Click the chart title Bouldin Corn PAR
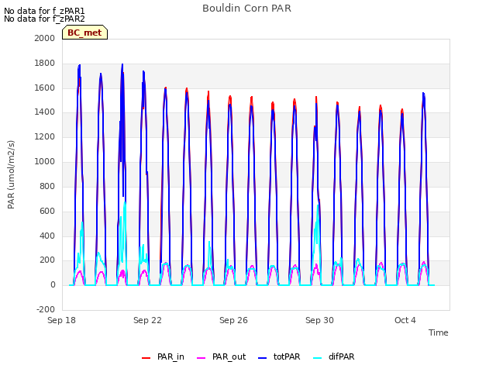 (x=246, y=9)
